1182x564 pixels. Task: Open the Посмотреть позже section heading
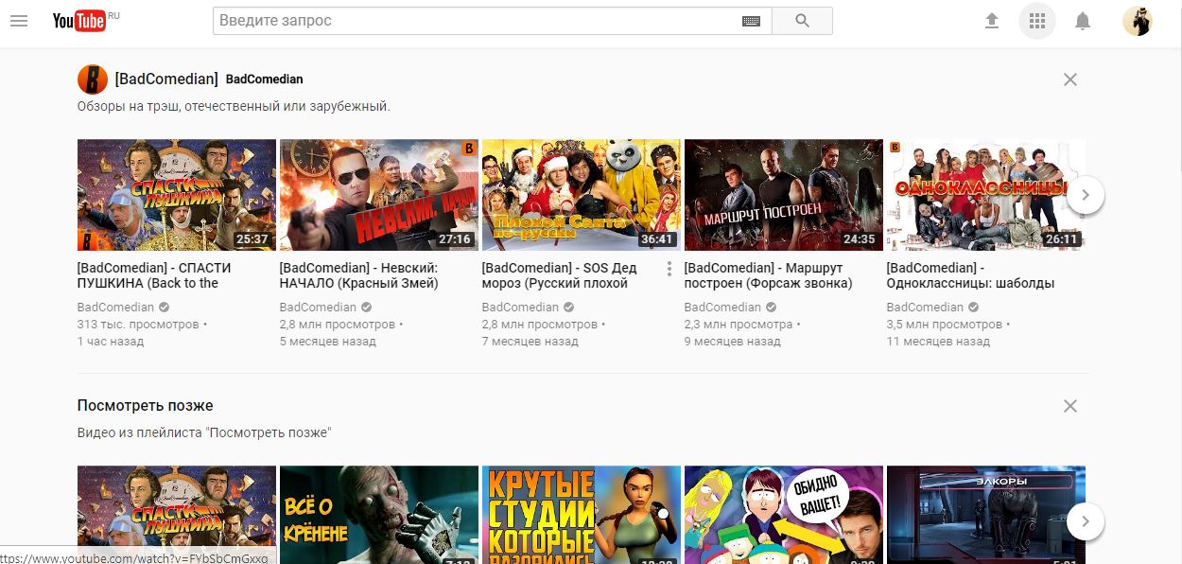(146, 405)
